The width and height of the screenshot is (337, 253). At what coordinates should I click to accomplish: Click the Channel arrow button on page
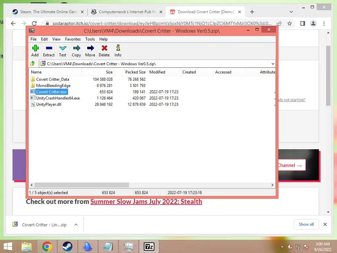[x=292, y=165]
